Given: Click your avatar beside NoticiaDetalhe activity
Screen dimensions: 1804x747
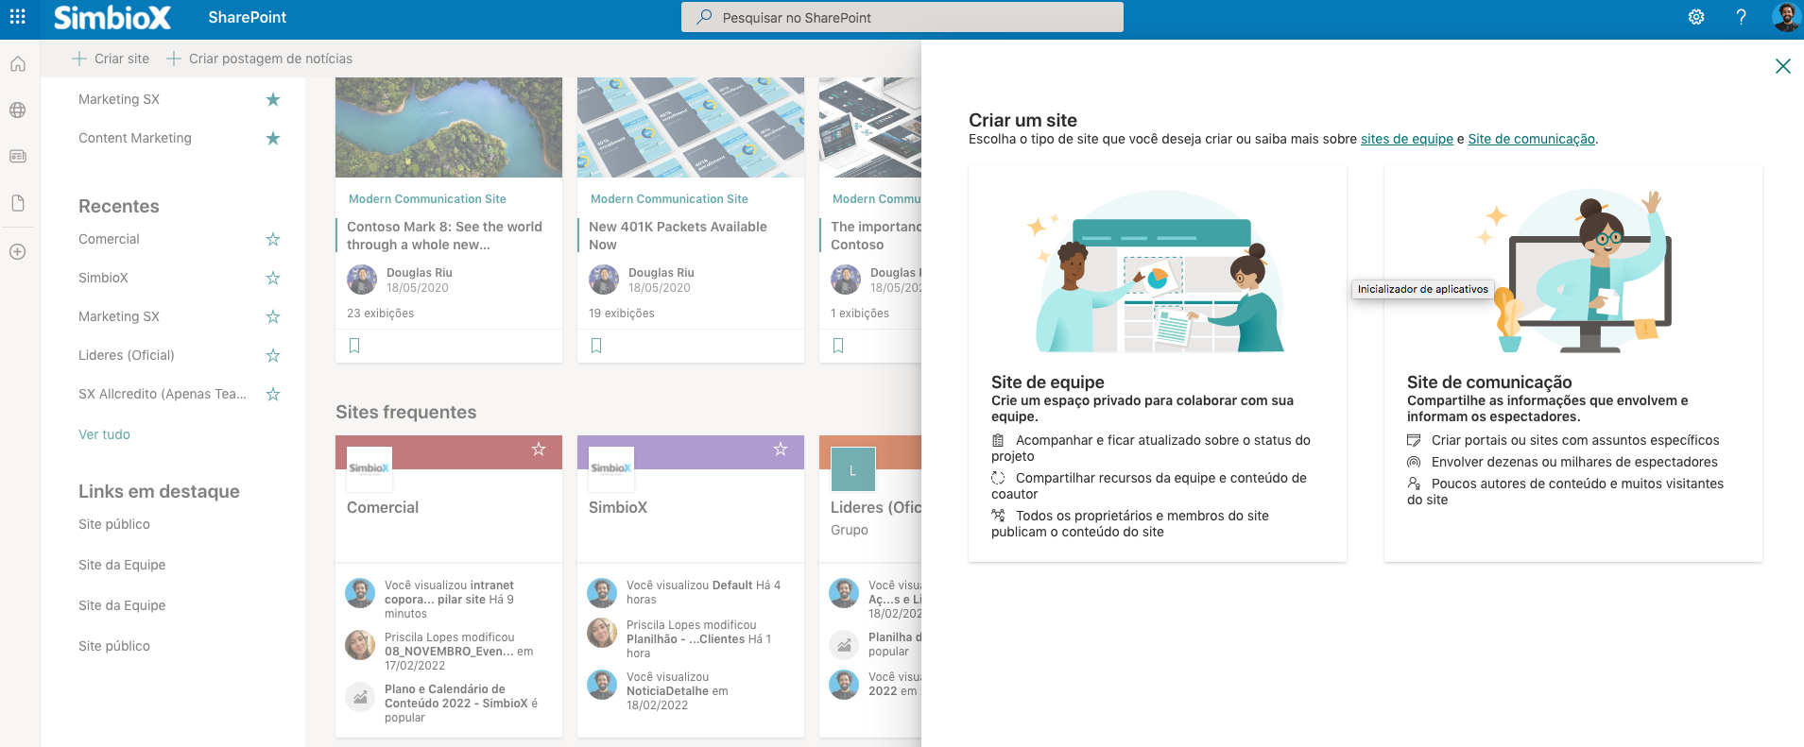Looking at the screenshot, I should point(602,685).
